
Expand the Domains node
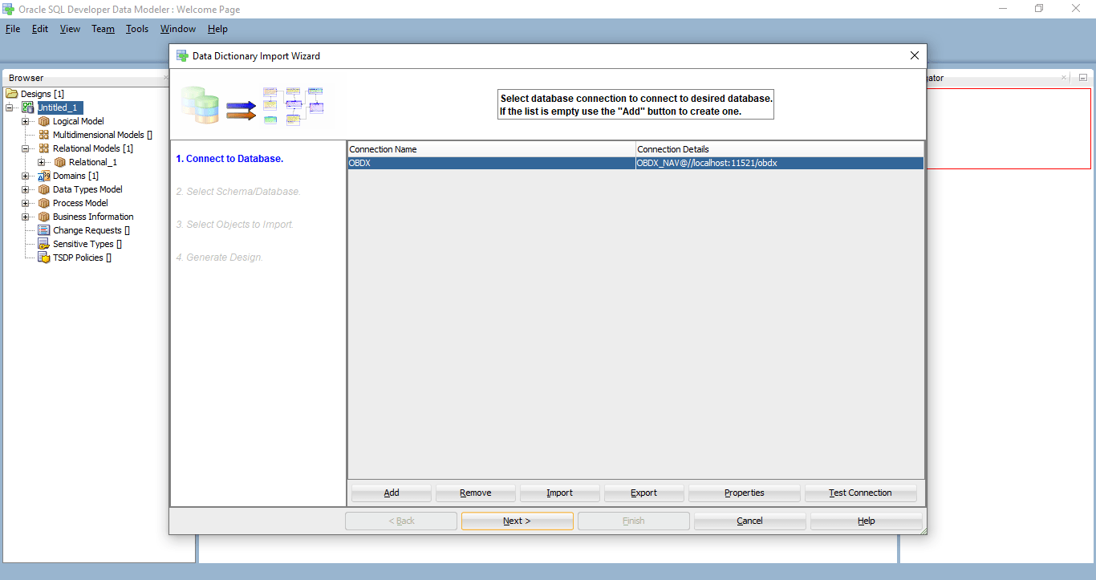(26, 176)
